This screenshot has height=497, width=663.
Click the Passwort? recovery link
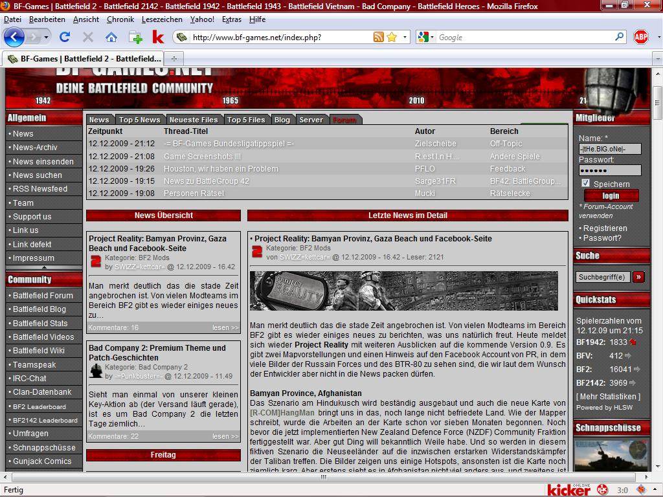click(x=602, y=238)
